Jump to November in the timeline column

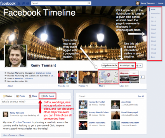click(x=156, y=13)
